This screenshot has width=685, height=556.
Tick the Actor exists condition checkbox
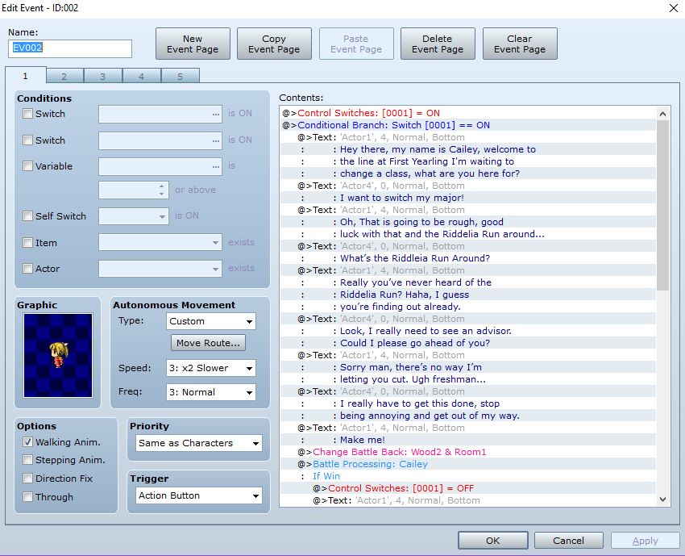point(27,268)
